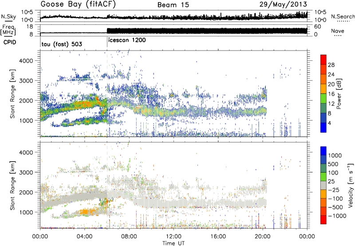
Task: Click the "25" velocity colorbar label
Action: [331, 182]
